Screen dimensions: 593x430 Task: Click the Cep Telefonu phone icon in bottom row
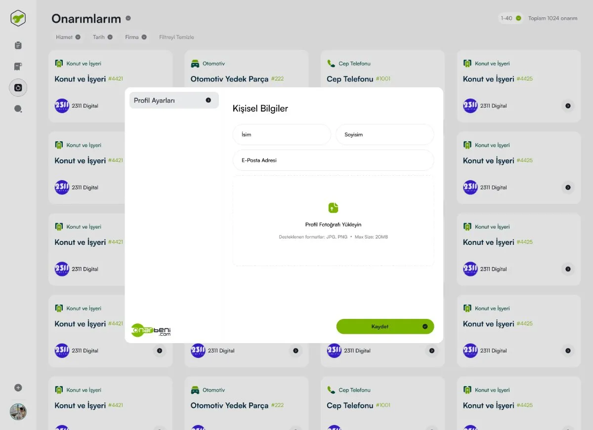[331, 390]
